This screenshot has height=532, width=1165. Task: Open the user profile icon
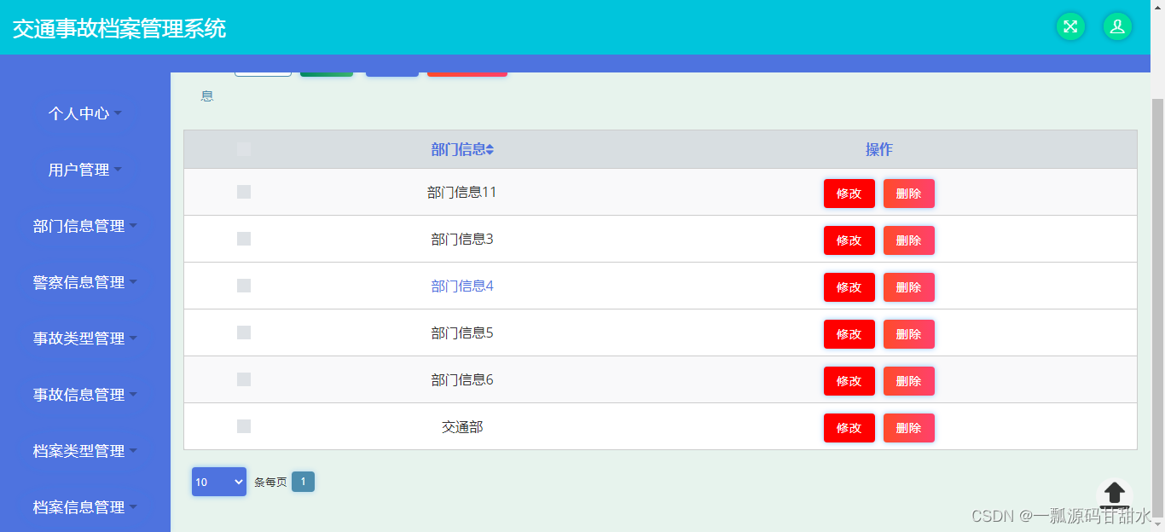point(1117,26)
